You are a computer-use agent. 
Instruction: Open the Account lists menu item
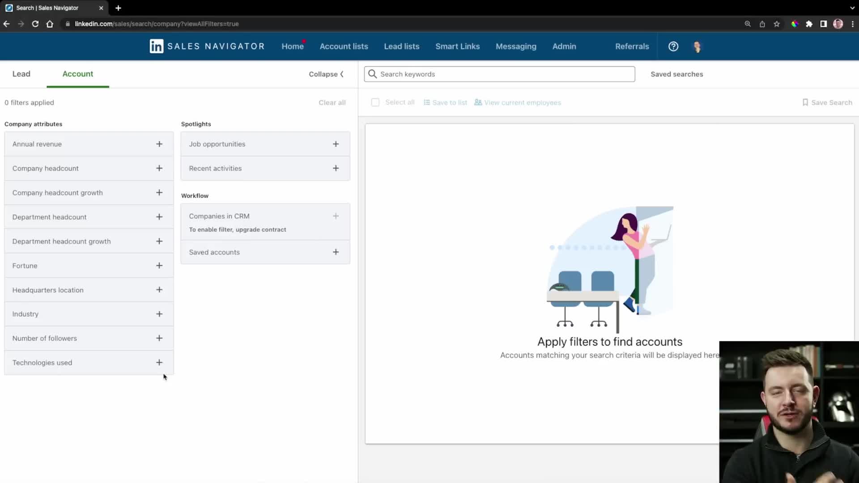tap(344, 47)
